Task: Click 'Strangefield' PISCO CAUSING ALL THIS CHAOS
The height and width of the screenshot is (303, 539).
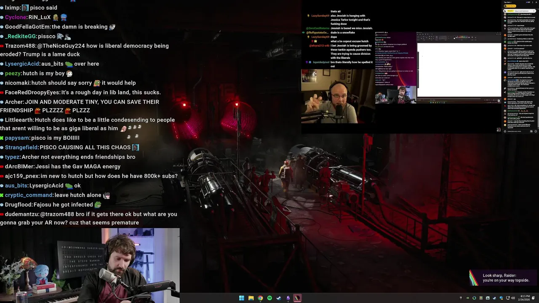Action: 69,148
